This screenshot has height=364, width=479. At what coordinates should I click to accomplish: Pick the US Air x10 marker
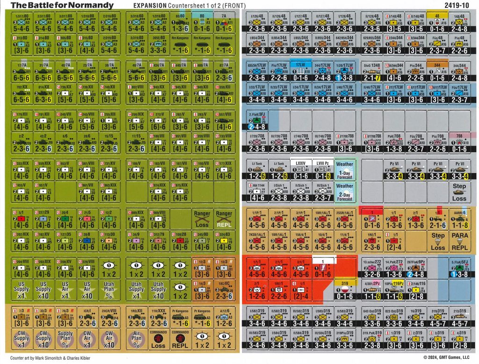coord(87,290)
